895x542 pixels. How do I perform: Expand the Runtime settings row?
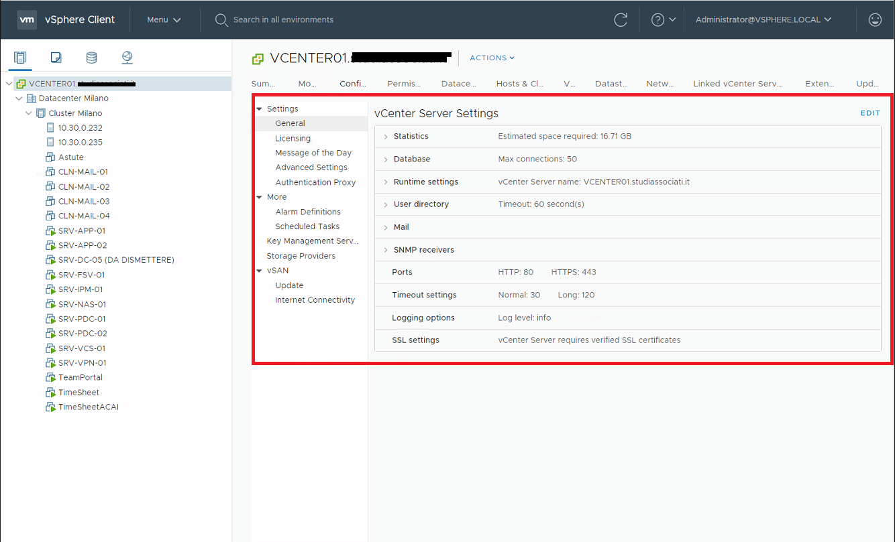[386, 182]
